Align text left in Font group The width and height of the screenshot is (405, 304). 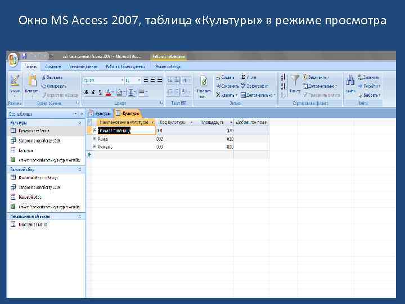146,80
